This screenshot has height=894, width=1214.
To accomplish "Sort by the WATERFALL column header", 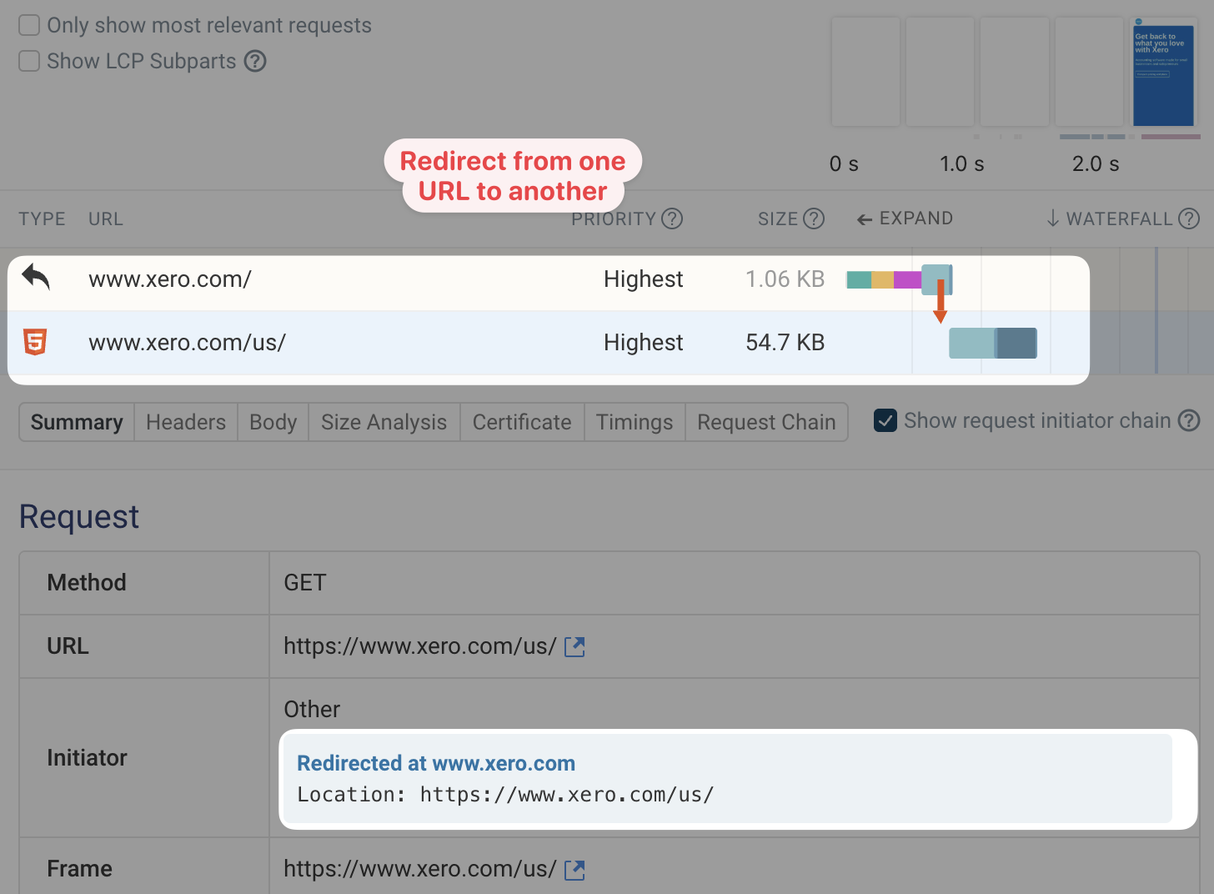I will tap(1110, 218).
